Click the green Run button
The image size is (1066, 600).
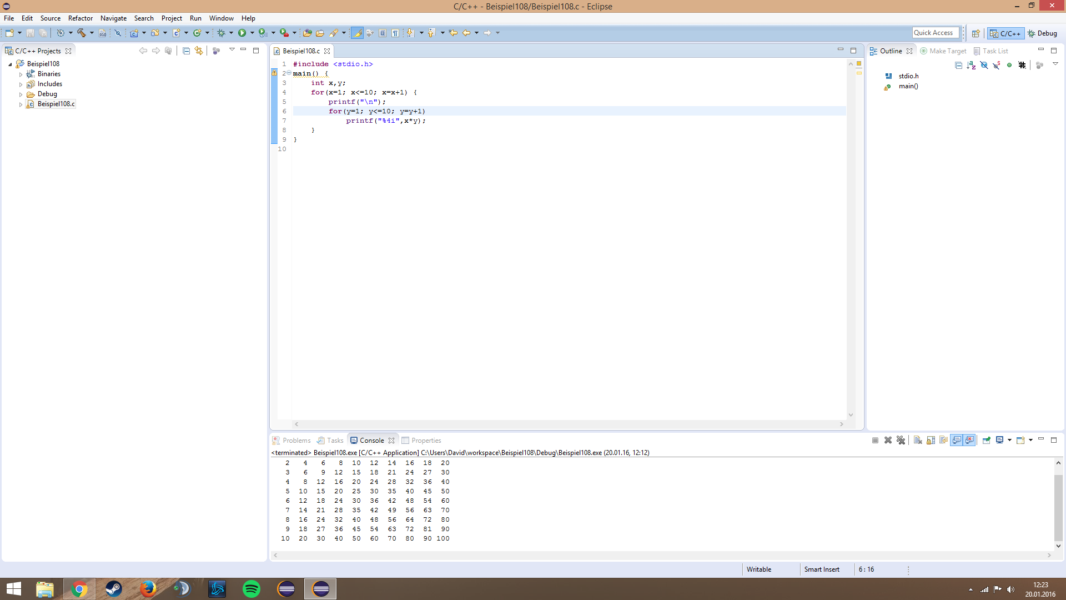[242, 33]
